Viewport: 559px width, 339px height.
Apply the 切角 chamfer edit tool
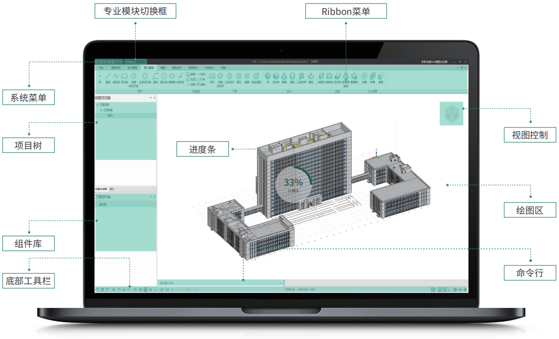point(191,79)
